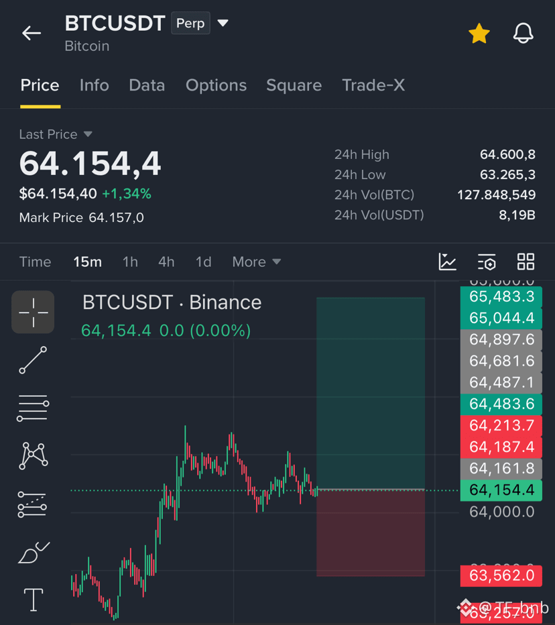Expand the BTCUSDT Perp pair dropdown
Image resolution: width=555 pixels, height=625 pixels.
tap(223, 23)
